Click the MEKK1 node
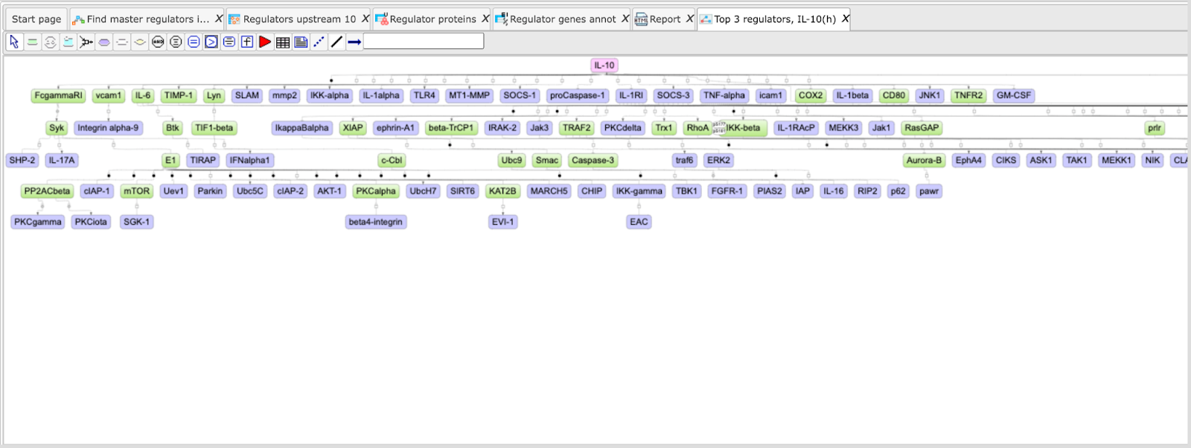 click(x=1116, y=160)
